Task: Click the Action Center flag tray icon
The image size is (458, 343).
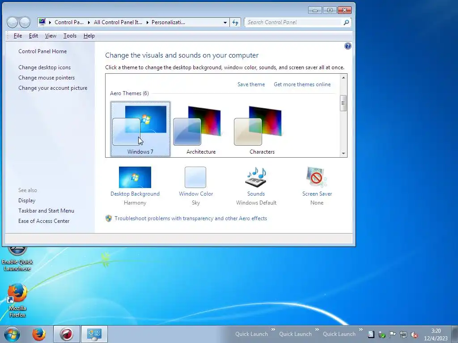Action: click(x=393, y=335)
